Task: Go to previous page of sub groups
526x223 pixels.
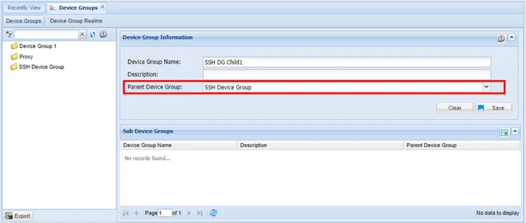Action: [136, 213]
